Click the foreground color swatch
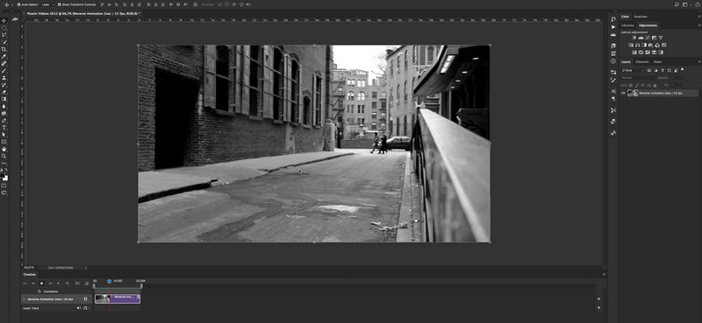The image size is (702, 323). coord(3,176)
